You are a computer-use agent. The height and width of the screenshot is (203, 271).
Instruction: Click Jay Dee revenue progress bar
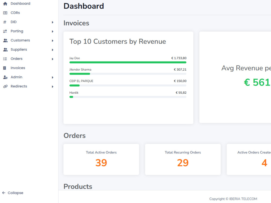point(128,63)
